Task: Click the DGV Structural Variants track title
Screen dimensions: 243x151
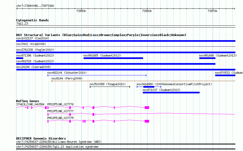Action: click(101, 35)
